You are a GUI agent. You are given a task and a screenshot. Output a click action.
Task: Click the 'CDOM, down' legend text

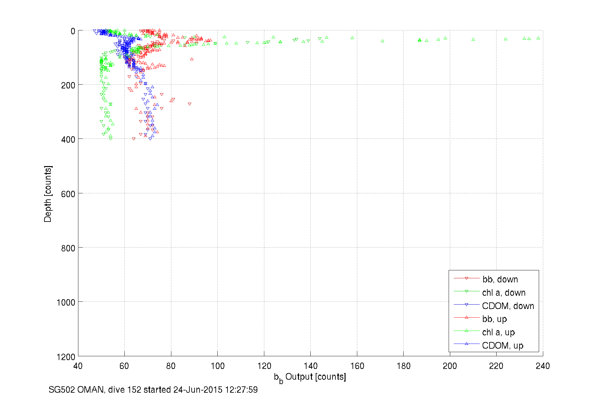pos(508,306)
